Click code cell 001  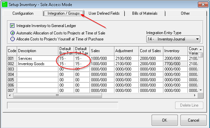point(12,58)
